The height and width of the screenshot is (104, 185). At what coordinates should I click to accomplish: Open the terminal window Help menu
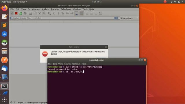[x=84, y=64]
